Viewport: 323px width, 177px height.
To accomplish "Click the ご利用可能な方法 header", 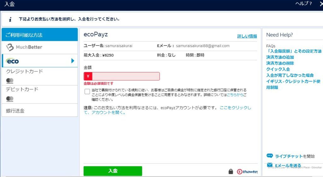I will click(39, 35).
